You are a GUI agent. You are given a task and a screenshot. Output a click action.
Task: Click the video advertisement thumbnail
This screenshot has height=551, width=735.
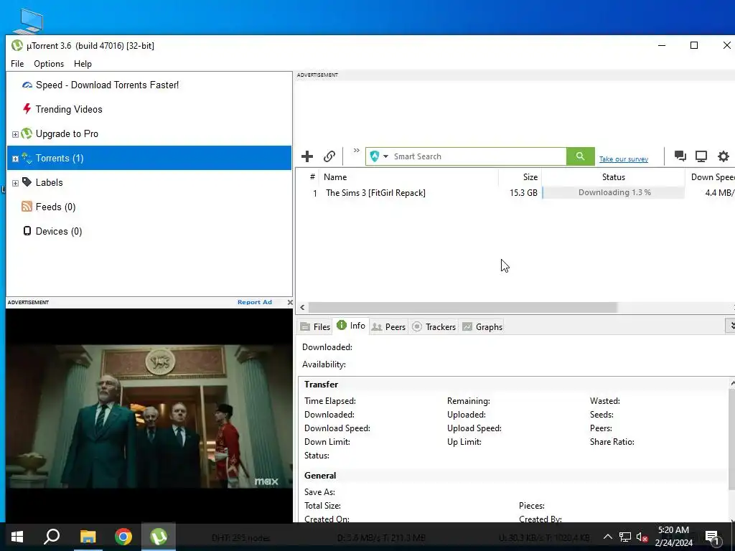pyautogui.click(x=149, y=415)
